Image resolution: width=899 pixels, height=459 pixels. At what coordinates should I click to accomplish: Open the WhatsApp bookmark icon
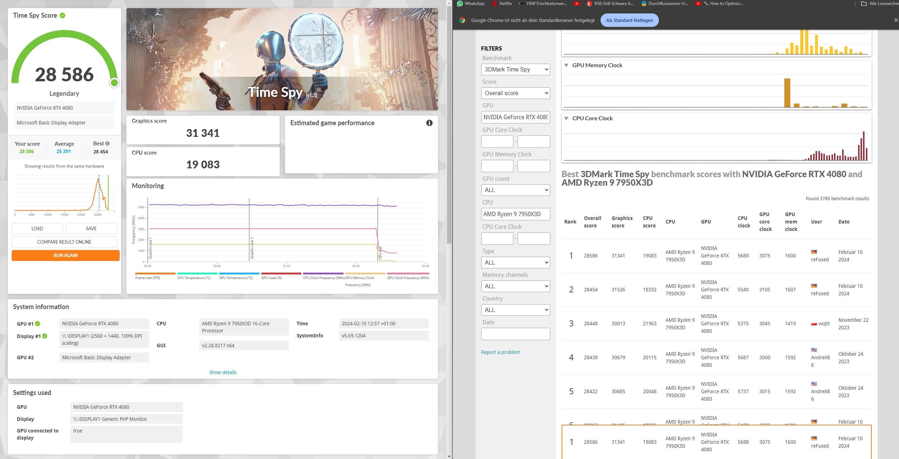pyautogui.click(x=460, y=4)
